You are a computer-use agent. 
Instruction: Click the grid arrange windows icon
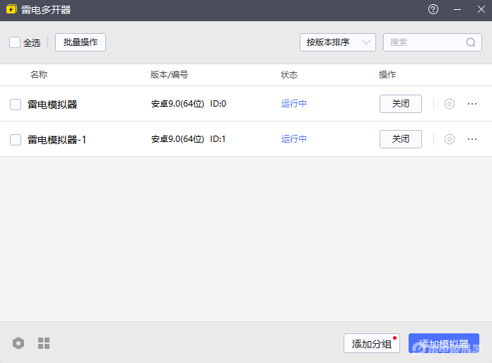(44, 343)
